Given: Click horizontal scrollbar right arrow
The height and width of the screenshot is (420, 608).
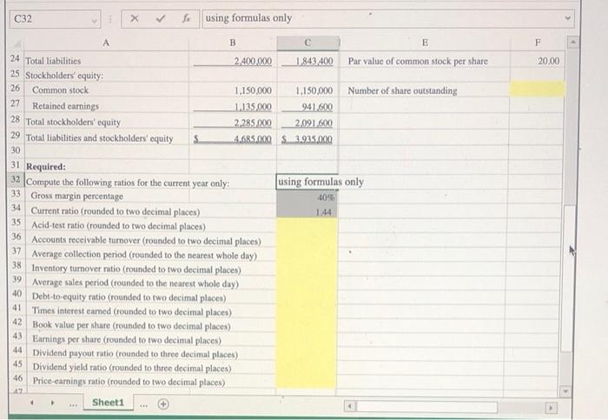Looking at the screenshot, I should click(x=550, y=408).
